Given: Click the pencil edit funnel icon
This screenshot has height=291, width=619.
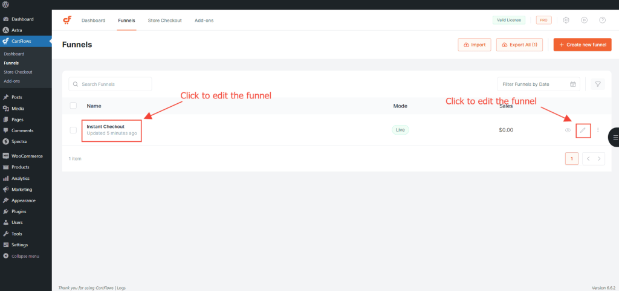Looking at the screenshot, I should tap(583, 130).
